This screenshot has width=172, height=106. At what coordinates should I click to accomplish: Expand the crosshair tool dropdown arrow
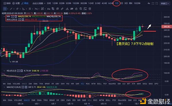pos(8,9)
